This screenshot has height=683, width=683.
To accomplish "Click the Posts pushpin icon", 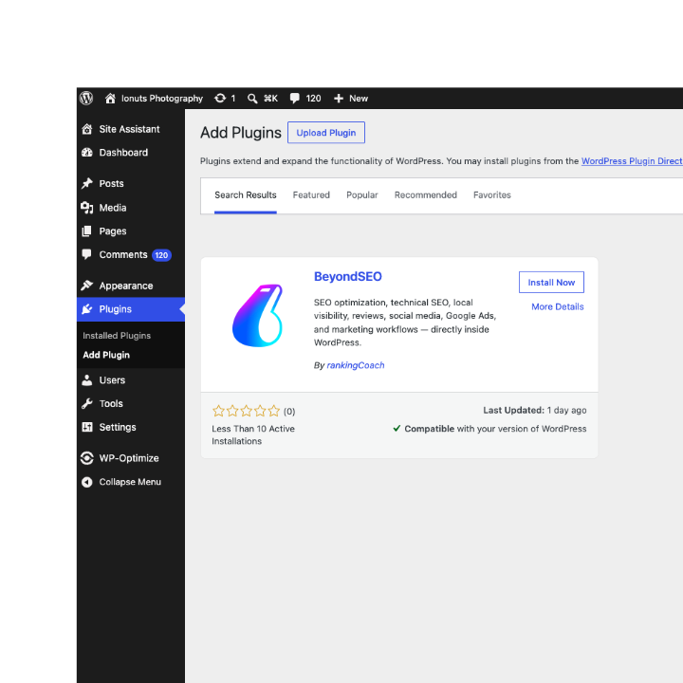I will tap(87, 183).
